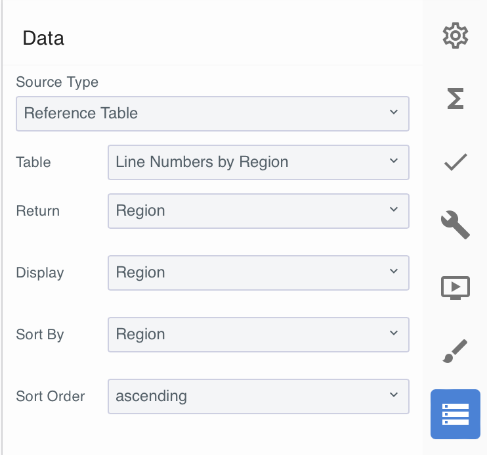This screenshot has width=487, height=455.
Task: Expand the Source Type dropdown
Action: pos(211,113)
